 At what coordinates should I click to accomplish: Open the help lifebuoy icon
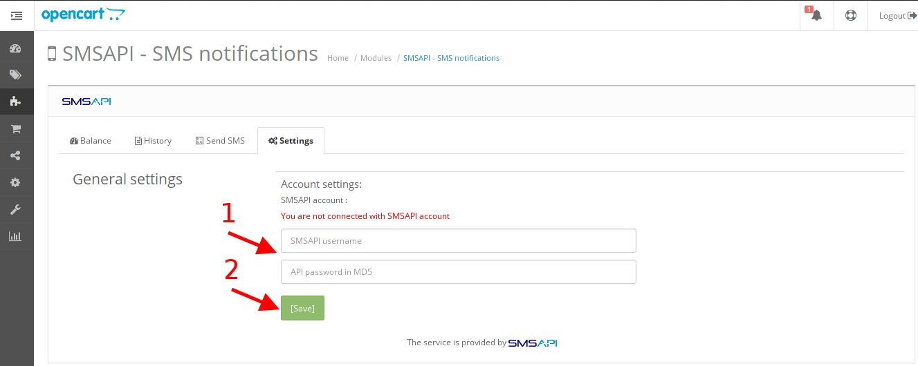pyautogui.click(x=850, y=15)
